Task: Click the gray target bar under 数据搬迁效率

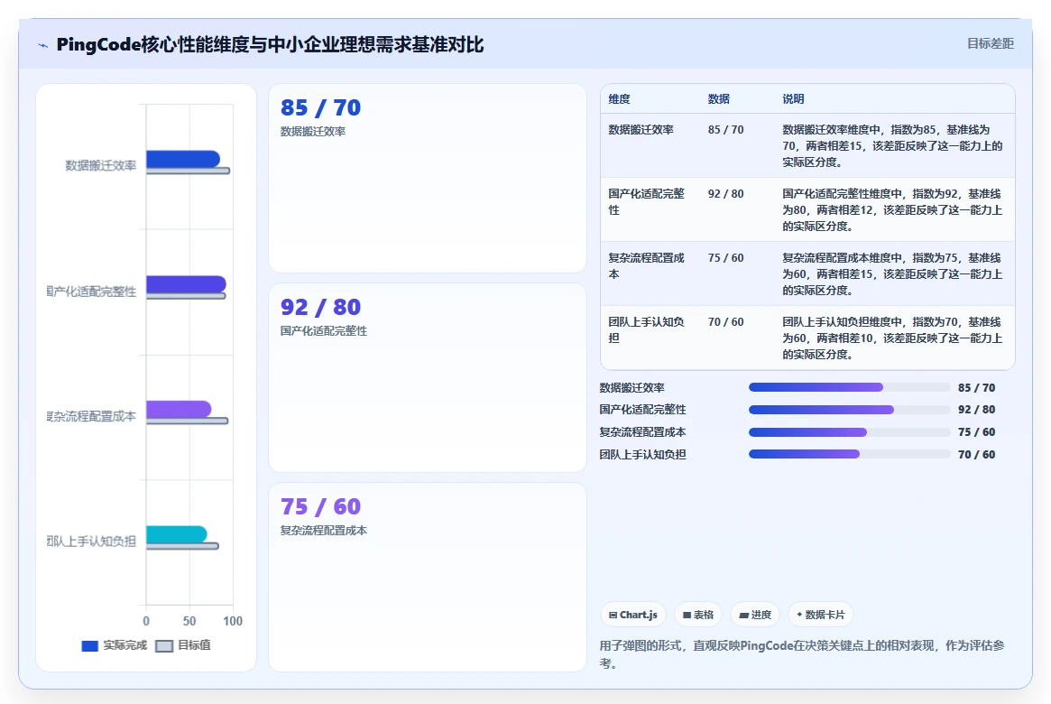Action: pyautogui.click(x=189, y=171)
